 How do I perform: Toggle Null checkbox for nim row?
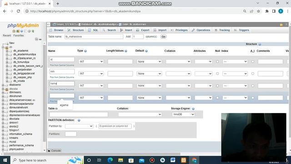(217, 74)
